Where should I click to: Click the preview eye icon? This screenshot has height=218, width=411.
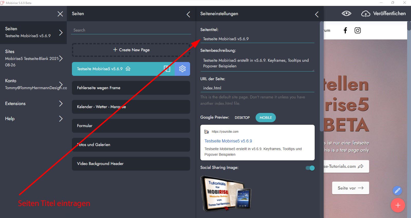[x=346, y=14]
